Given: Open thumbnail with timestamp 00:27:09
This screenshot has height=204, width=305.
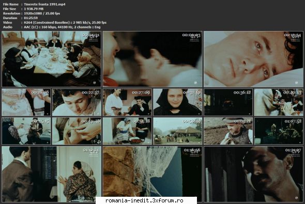Looking at the screenshot, I should pyautogui.click(x=127, y=102).
